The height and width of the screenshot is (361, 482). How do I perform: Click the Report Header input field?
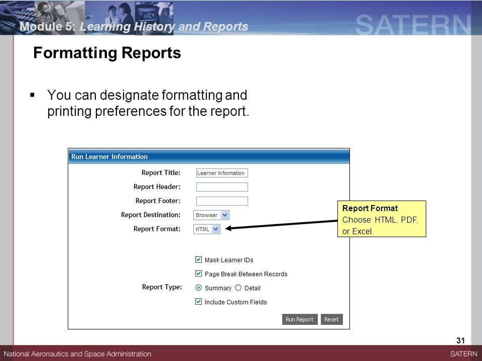(222, 187)
